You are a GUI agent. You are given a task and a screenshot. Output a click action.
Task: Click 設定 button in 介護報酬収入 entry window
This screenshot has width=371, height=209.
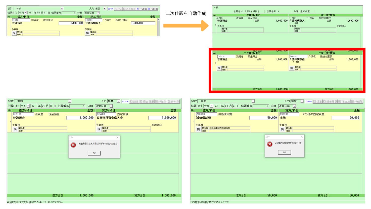[118, 9]
